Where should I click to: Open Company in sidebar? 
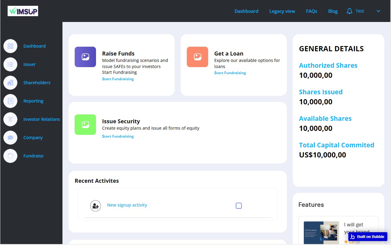click(33, 138)
